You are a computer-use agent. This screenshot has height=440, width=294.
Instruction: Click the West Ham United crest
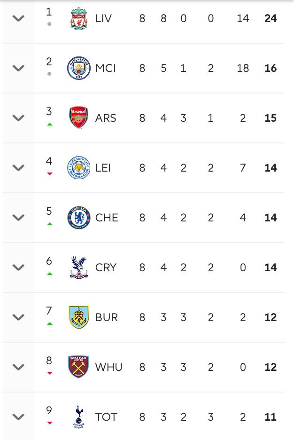78,367
